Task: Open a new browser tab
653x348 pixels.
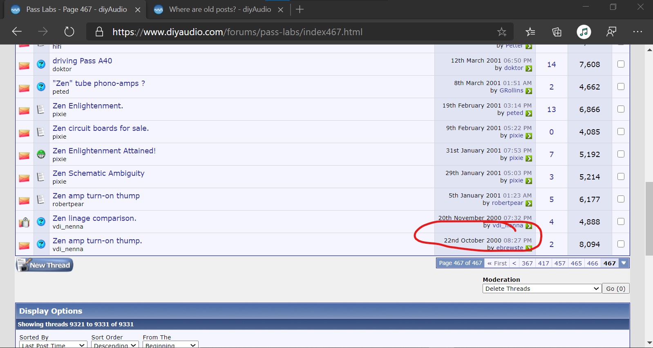Action: [x=300, y=9]
